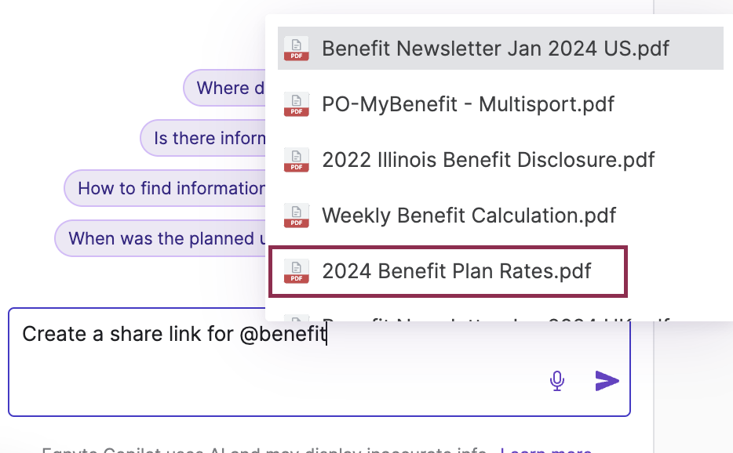The width and height of the screenshot is (733, 453).
Task: Click PDF icon of Benefit Newsletter Jan 2024 US
Action: tap(297, 49)
